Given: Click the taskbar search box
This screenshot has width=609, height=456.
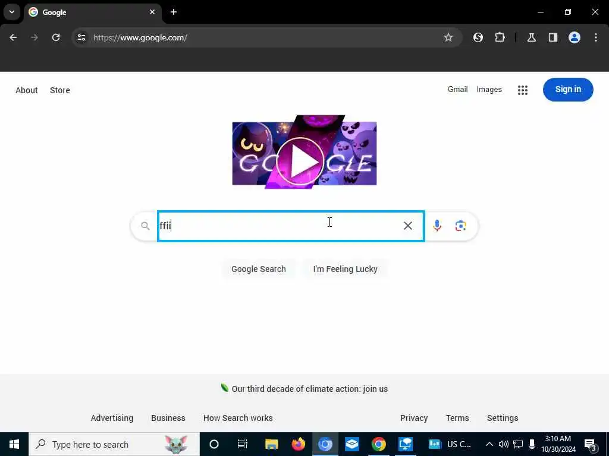Looking at the screenshot, I should tap(114, 444).
